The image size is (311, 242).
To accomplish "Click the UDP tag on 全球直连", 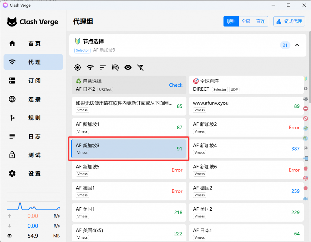I will pyautogui.click(x=234, y=90).
